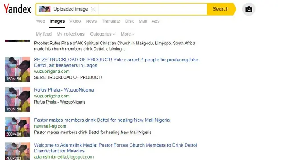The height and width of the screenshot is (160, 285).
Task: Go to the News tab
Action: point(91,21)
